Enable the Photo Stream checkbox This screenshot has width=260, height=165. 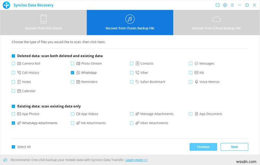coord(72,63)
